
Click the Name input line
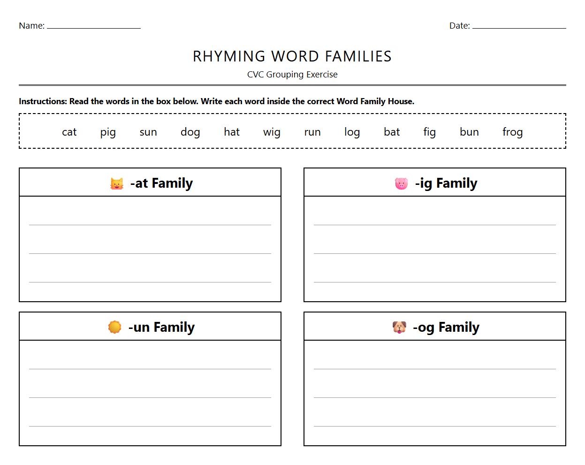pos(92,28)
